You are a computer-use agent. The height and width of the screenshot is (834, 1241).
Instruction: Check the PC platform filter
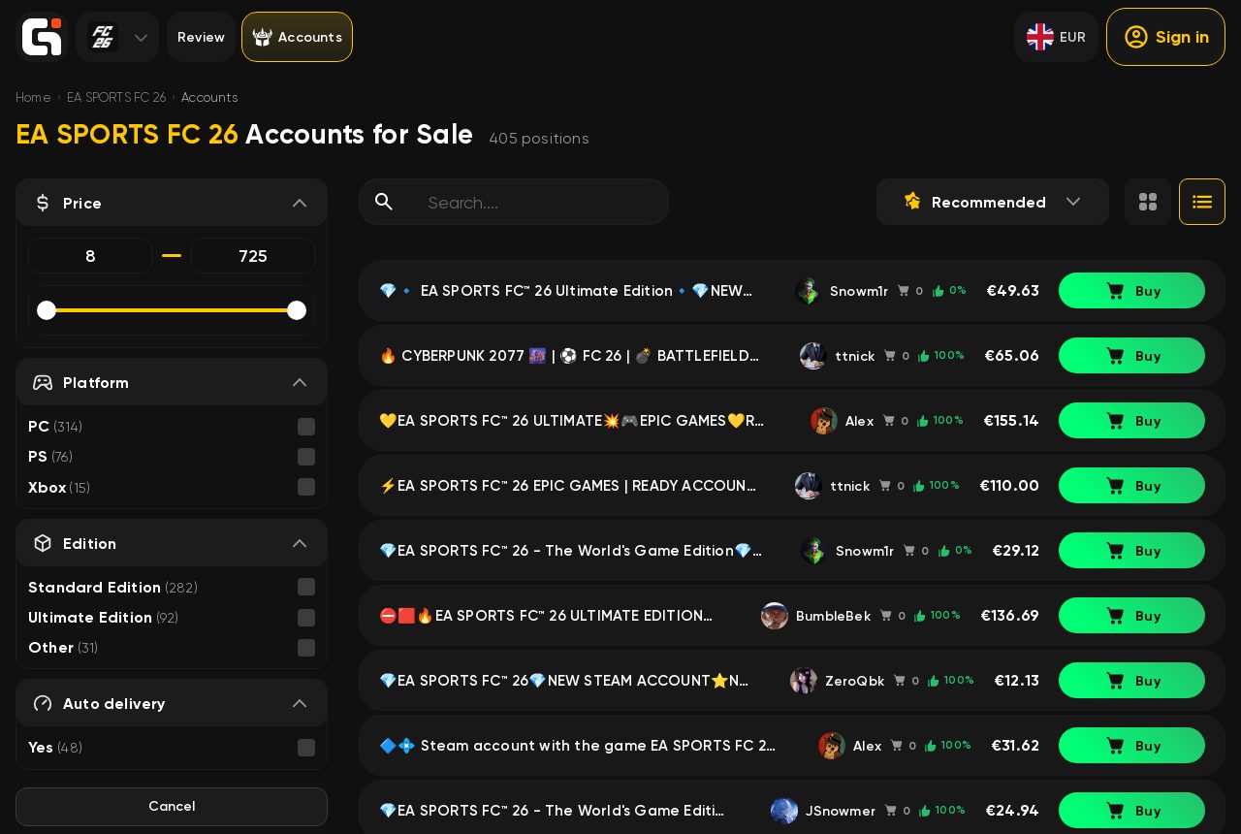tap(306, 427)
